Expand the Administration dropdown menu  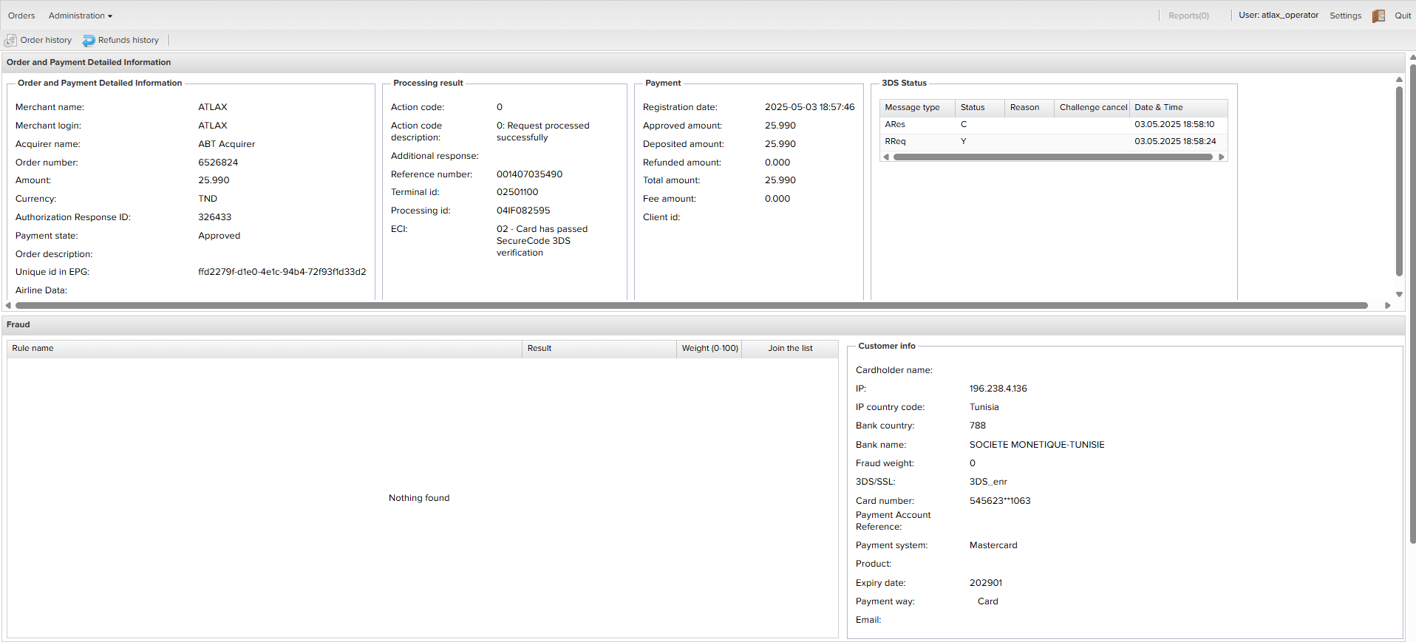pos(80,16)
